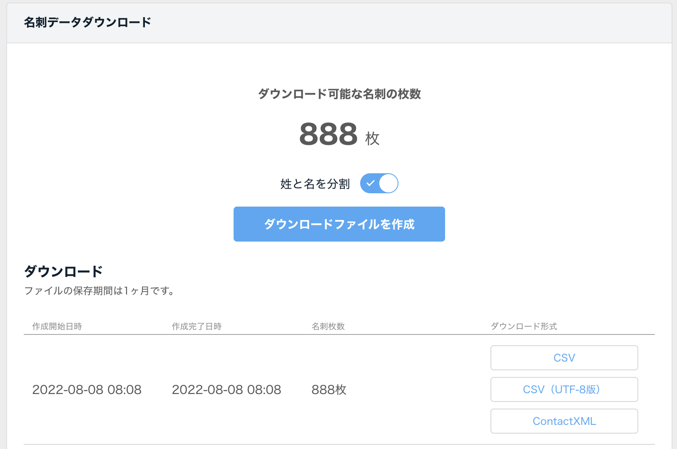Download the ContactXML format
This screenshot has height=449, width=677.
click(x=564, y=421)
